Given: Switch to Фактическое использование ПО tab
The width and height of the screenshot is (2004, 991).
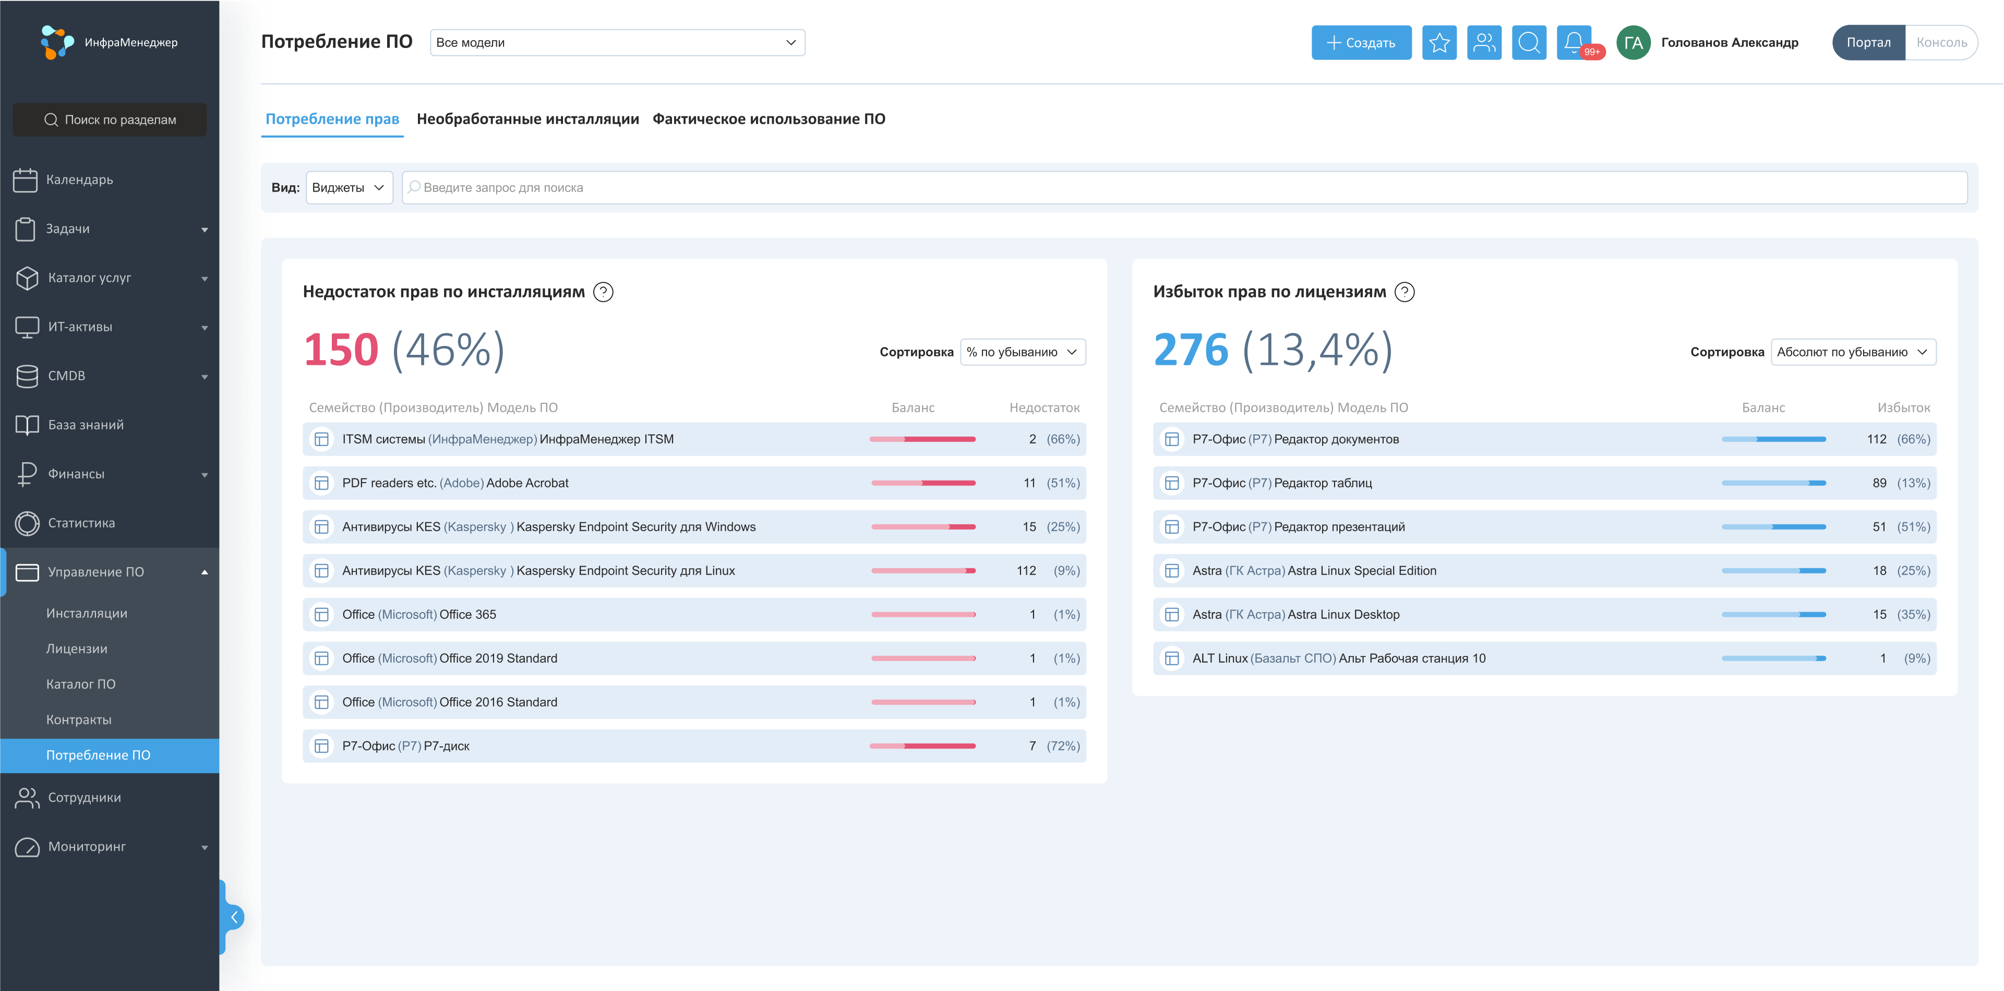Looking at the screenshot, I should pos(769,119).
